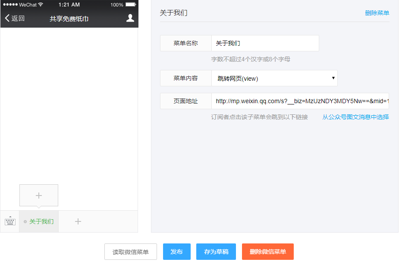This screenshot has width=399, height=262.
Task: Click the 读取微信菜单 button
Action: [x=130, y=252]
